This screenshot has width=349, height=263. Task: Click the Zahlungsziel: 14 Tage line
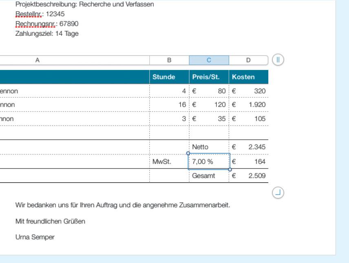coord(47,33)
